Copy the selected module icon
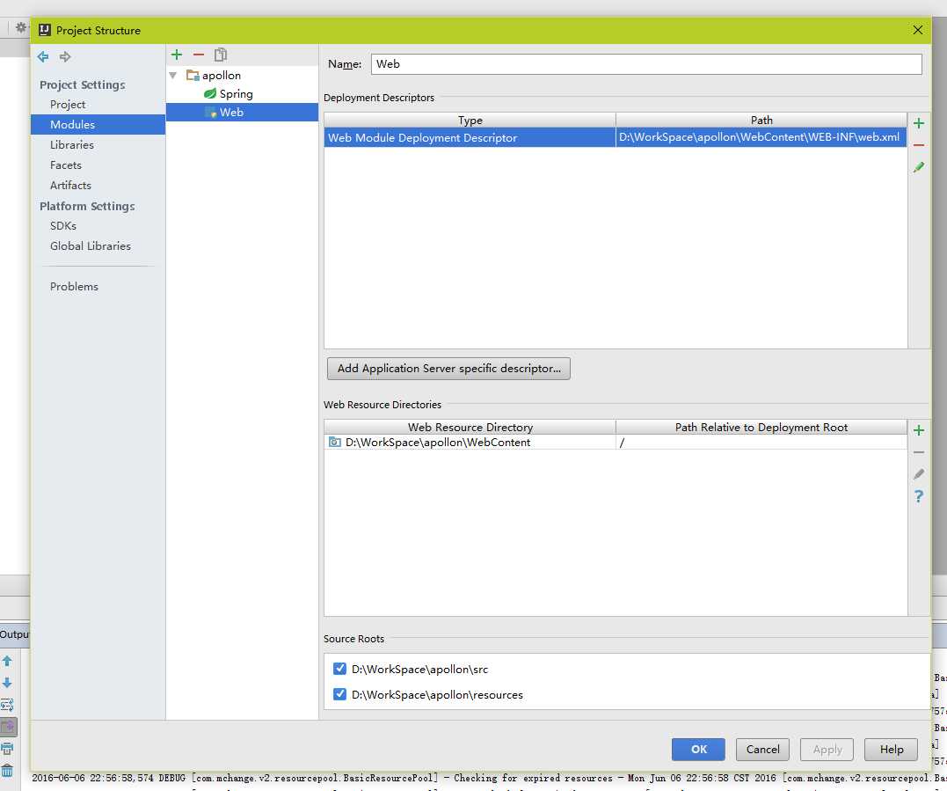 point(221,55)
